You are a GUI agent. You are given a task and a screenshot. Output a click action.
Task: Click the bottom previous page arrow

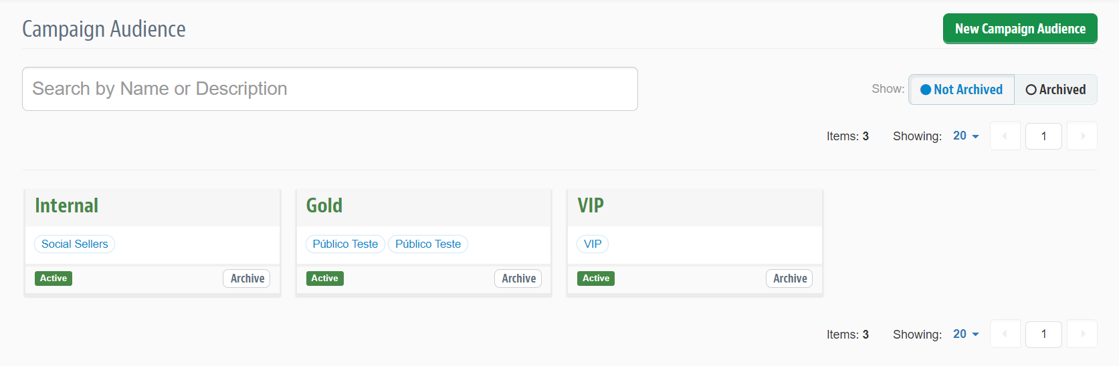(1005, 334)
